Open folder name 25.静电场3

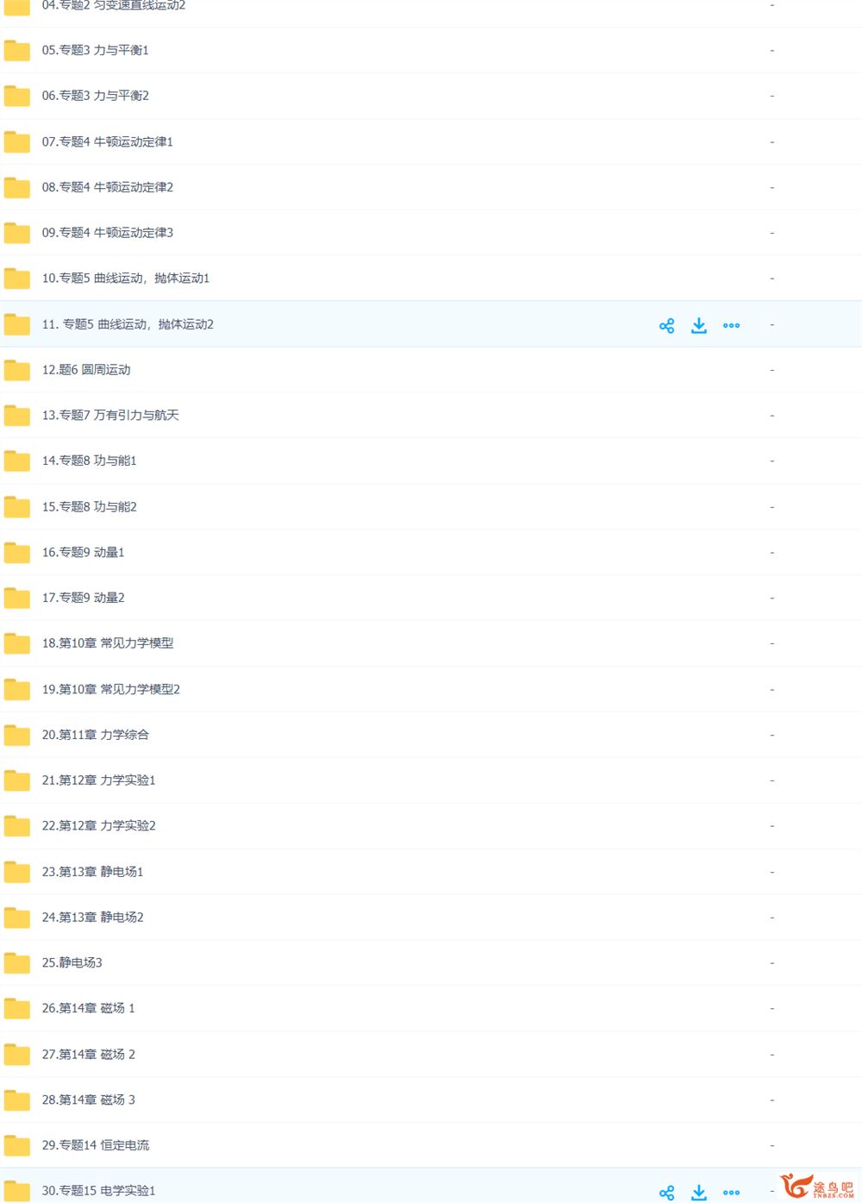[72, 962]
